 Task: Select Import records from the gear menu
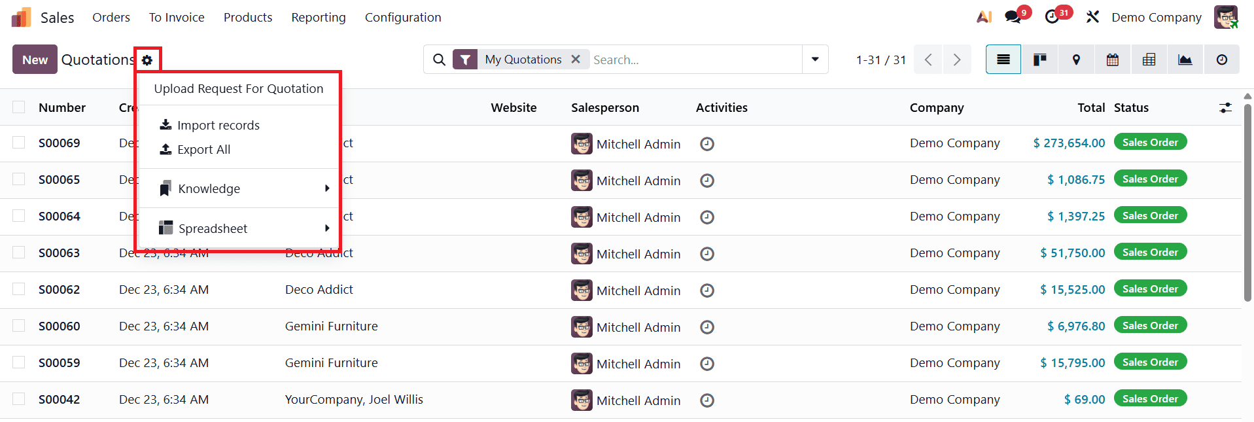(218, 125)
